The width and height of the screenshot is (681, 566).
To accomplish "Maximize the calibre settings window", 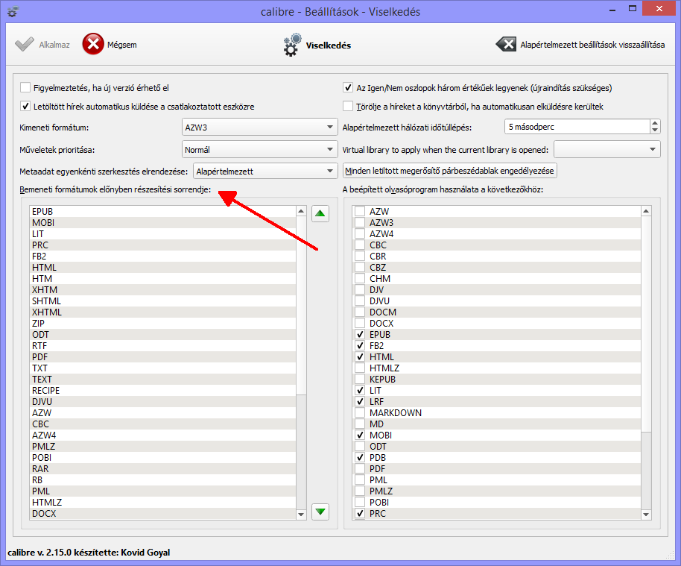I will (633, 9).
